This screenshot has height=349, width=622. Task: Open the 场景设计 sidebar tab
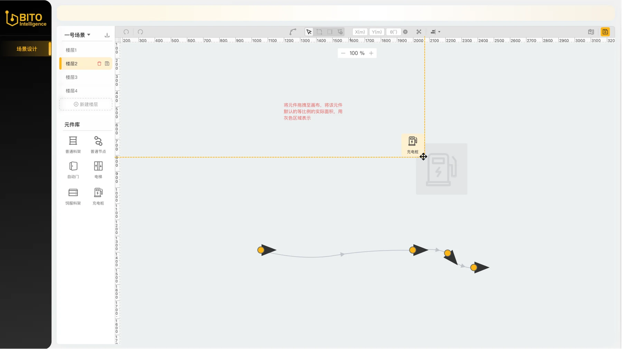tap(26, 49)
